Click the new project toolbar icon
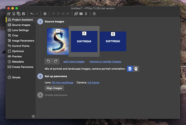Image resolution: width=186 pixels, height=125 pixels. pos(9,14)
